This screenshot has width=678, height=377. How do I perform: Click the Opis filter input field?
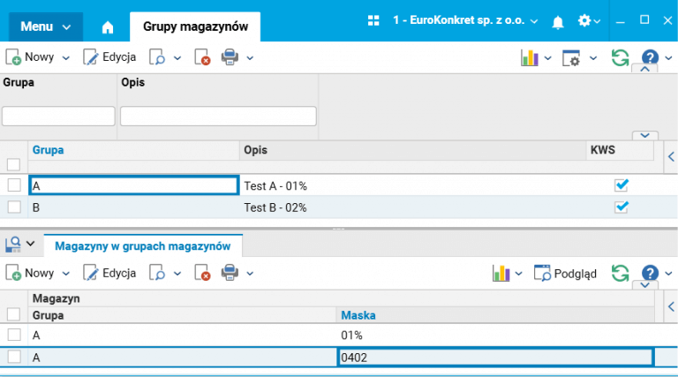[x=218, y=117]
